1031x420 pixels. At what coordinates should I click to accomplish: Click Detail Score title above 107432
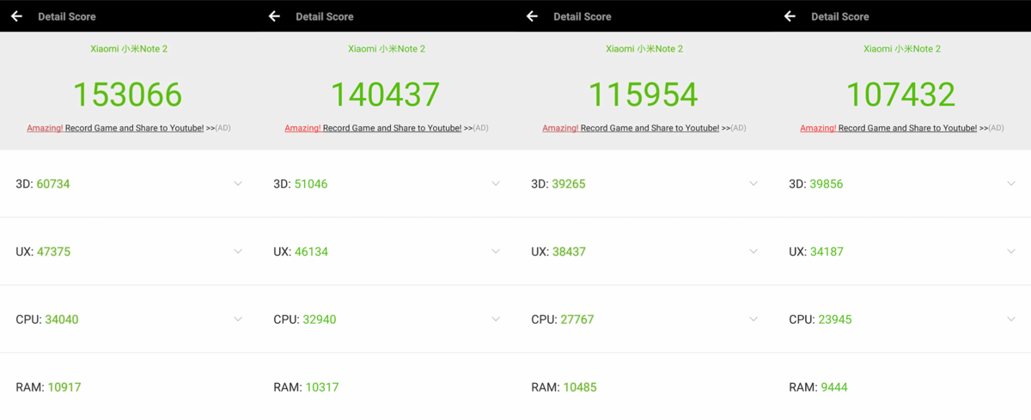click(840, 16)
